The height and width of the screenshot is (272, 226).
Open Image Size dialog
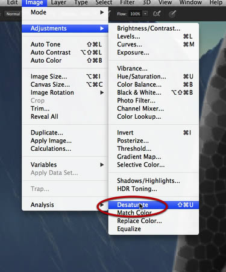pyautogui.click(x=65, y=77)
